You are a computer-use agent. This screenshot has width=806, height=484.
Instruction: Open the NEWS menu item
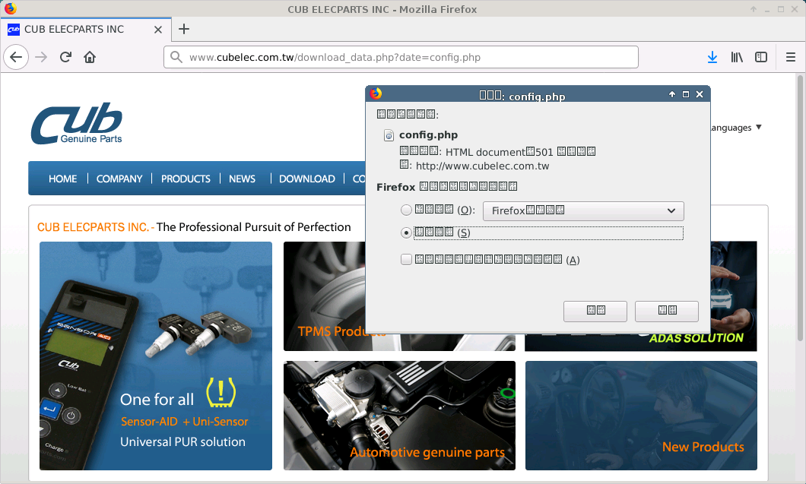pyautogui.click(x=242, y=179)
